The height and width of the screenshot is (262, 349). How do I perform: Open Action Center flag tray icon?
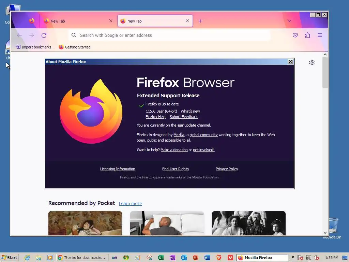(x=300, y=258)
